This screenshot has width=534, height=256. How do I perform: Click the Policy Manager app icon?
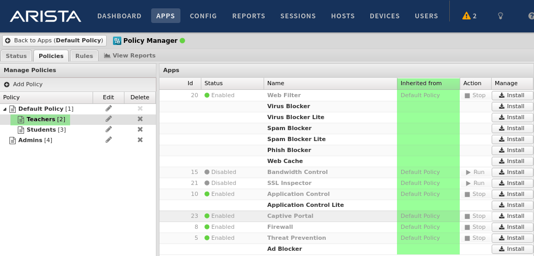117,41
